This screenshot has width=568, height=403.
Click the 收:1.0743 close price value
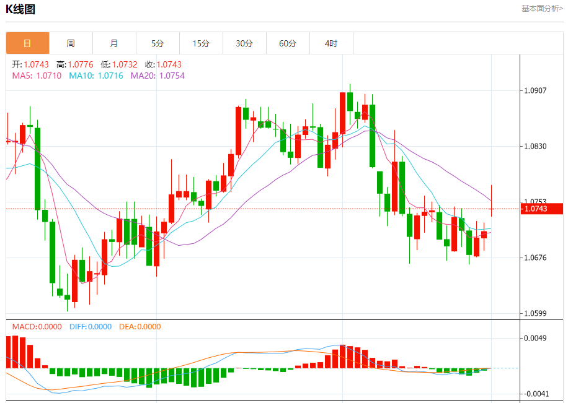(x=163, y=65)
